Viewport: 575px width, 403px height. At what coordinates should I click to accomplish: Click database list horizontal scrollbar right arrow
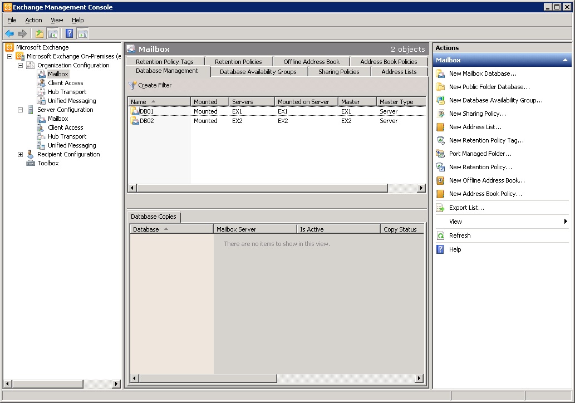pos(421,188)
